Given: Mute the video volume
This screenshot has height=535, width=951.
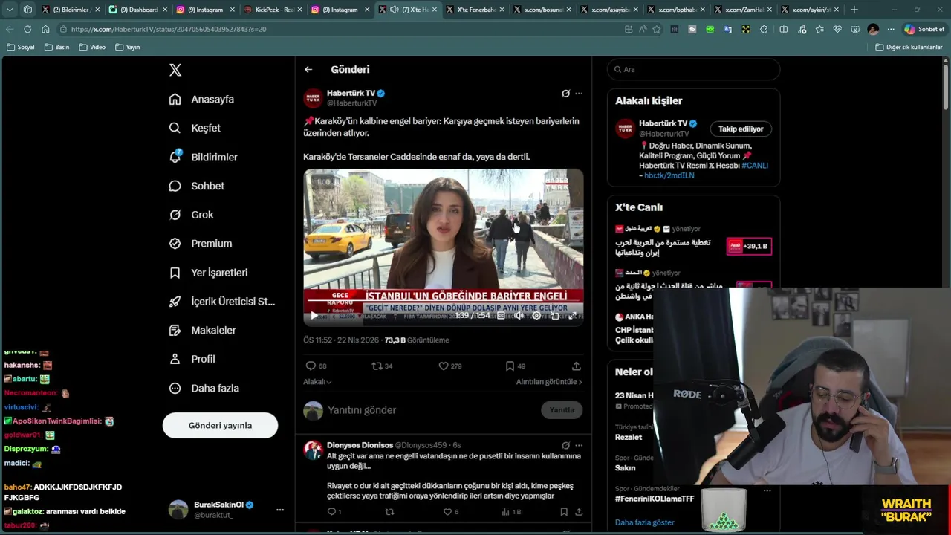Looking at the screenshot, I should point(519,316).
